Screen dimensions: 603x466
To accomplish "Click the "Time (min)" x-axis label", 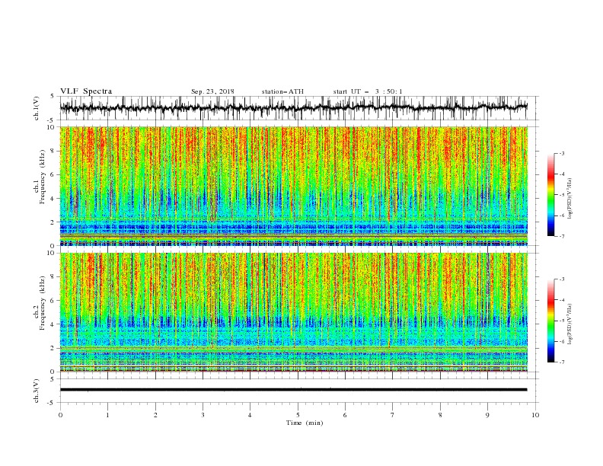I will click(x=305, y=423).
